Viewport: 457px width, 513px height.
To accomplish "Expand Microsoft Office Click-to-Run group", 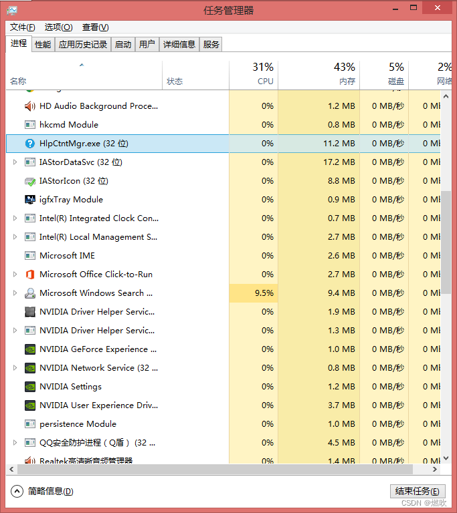I will click(x=15, y=274).
